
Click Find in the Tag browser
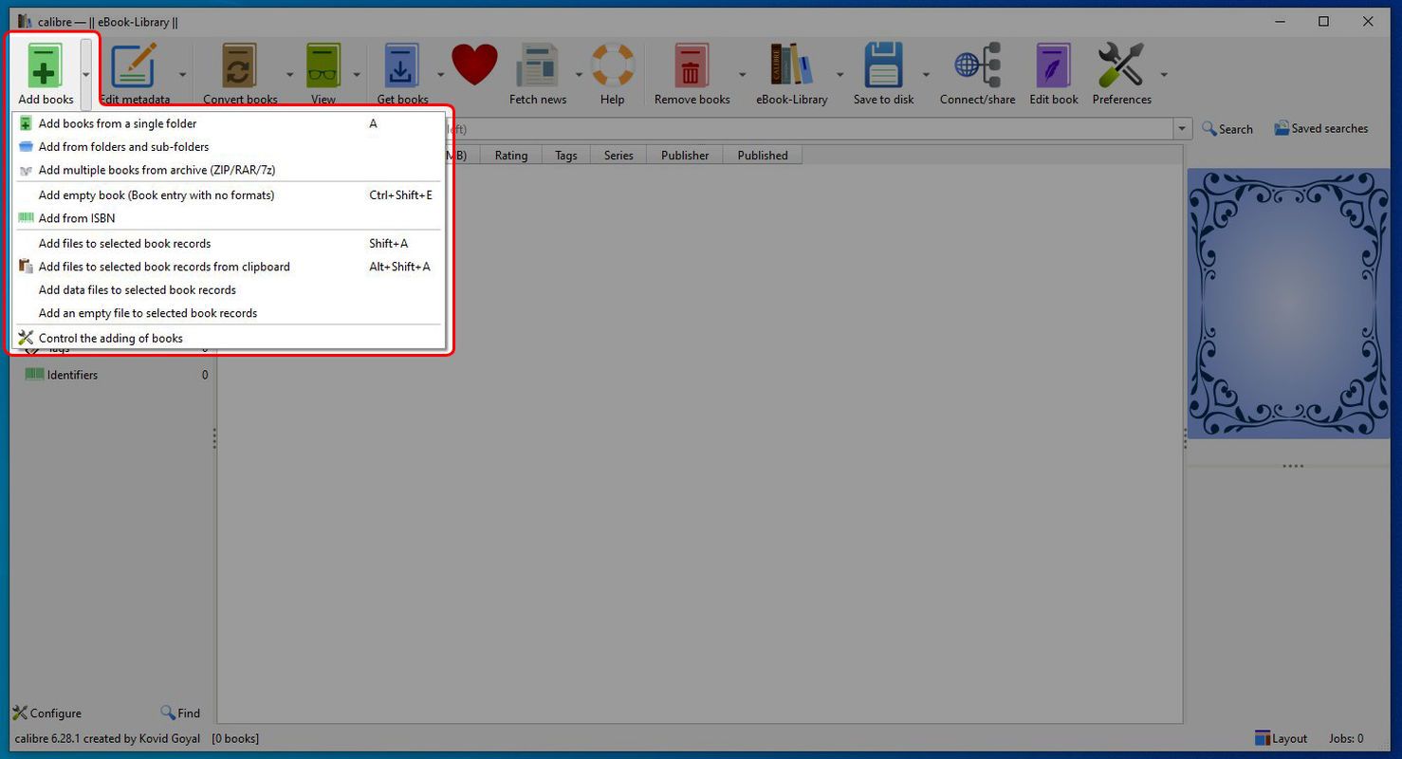tap(180, 713)
